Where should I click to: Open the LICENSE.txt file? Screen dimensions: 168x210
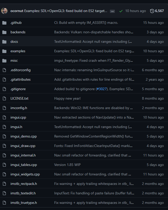click(x=19, y=98)
